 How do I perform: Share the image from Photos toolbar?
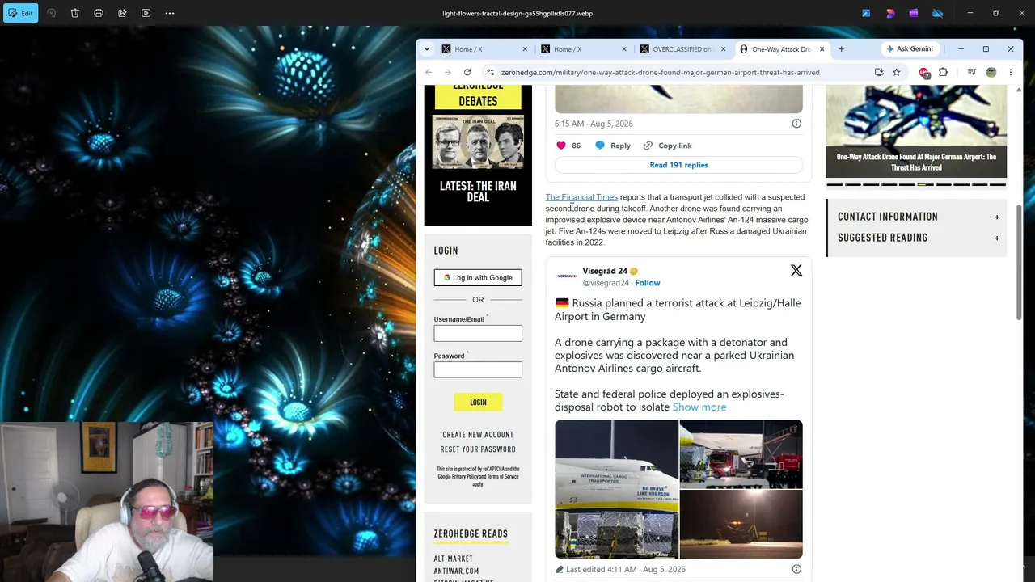(122, 13)
